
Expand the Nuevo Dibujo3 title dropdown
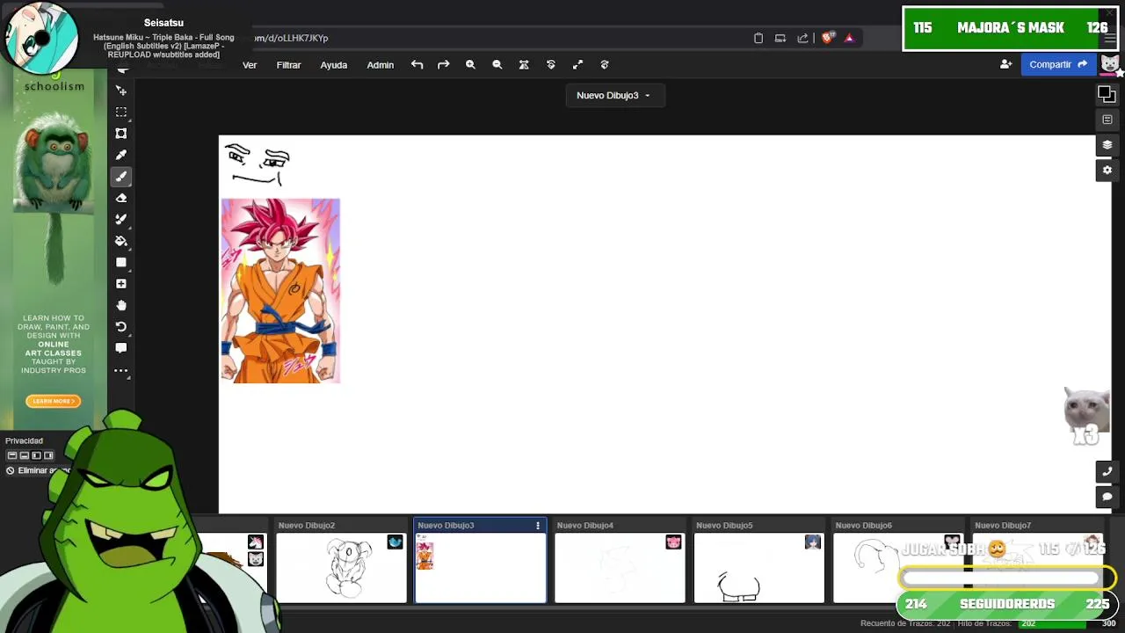point(613,95)
